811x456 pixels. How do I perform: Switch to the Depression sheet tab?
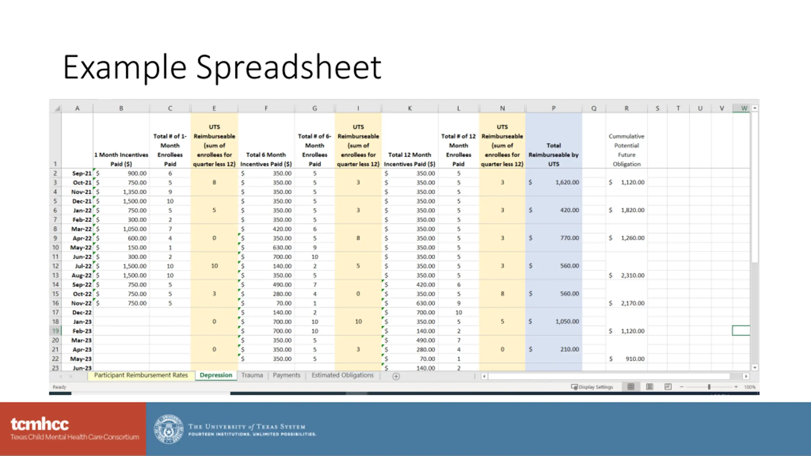216,375
